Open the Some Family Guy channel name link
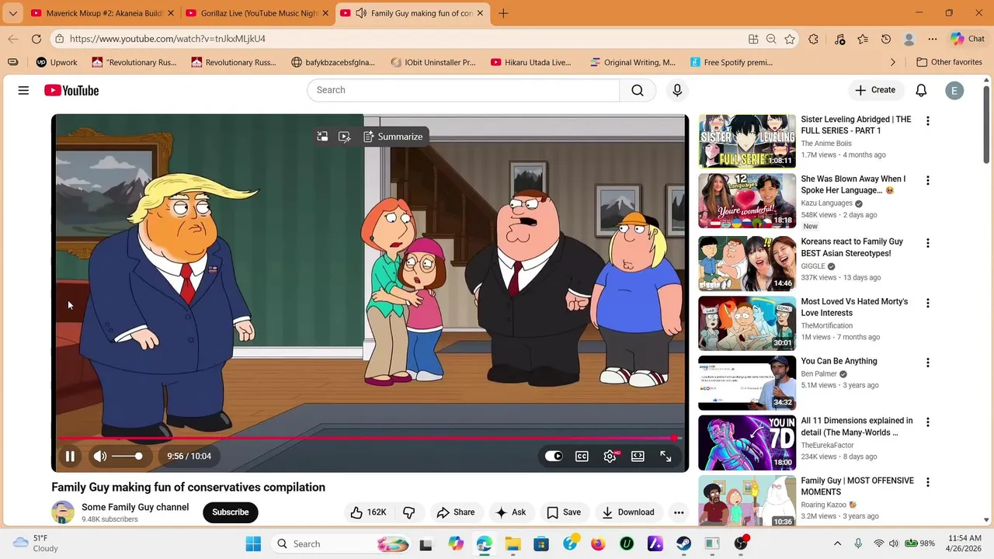Image resolution: width=994 pixels, height=559 pixels. (135, 507)
